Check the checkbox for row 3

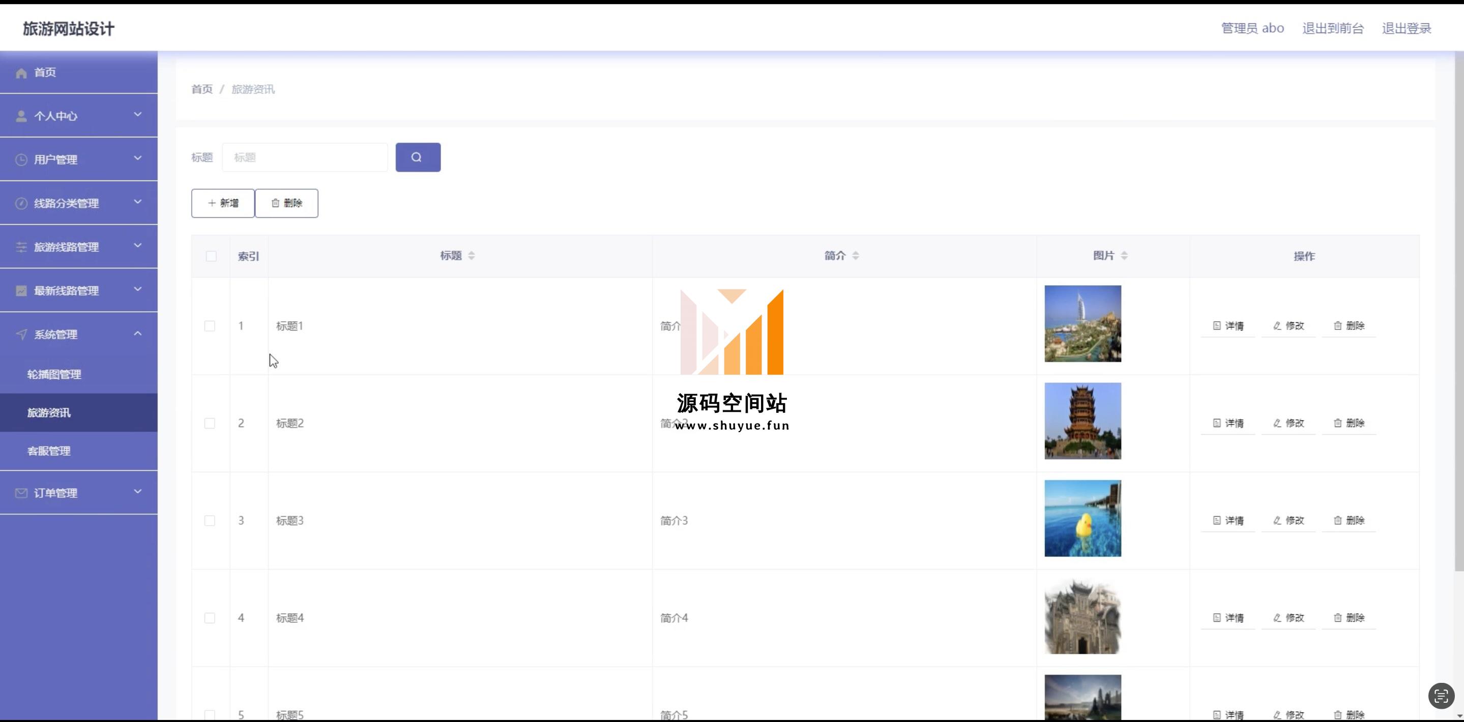pyautogui.click(x=210, y=520)
